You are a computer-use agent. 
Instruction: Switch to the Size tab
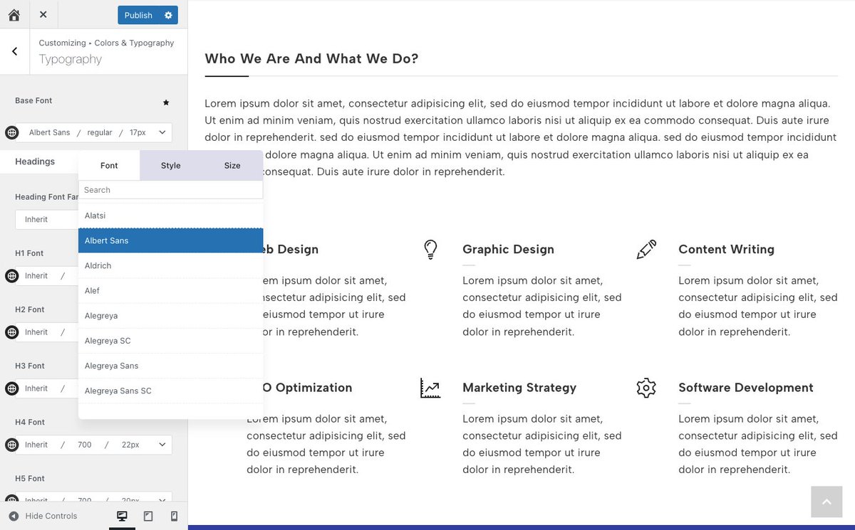[x=232, y=165]
